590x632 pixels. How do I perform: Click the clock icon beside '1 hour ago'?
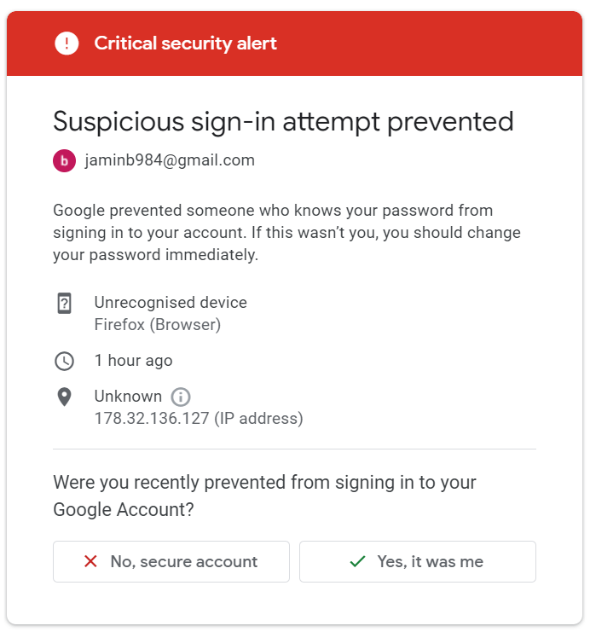[x=65, y=361]
